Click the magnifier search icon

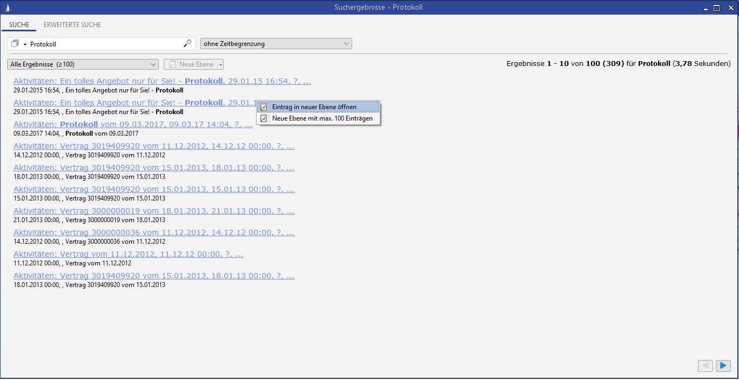pos(187,43)
